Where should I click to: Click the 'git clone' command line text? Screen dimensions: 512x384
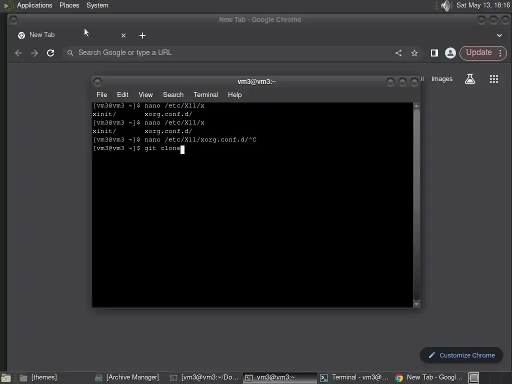coord(162,148)
